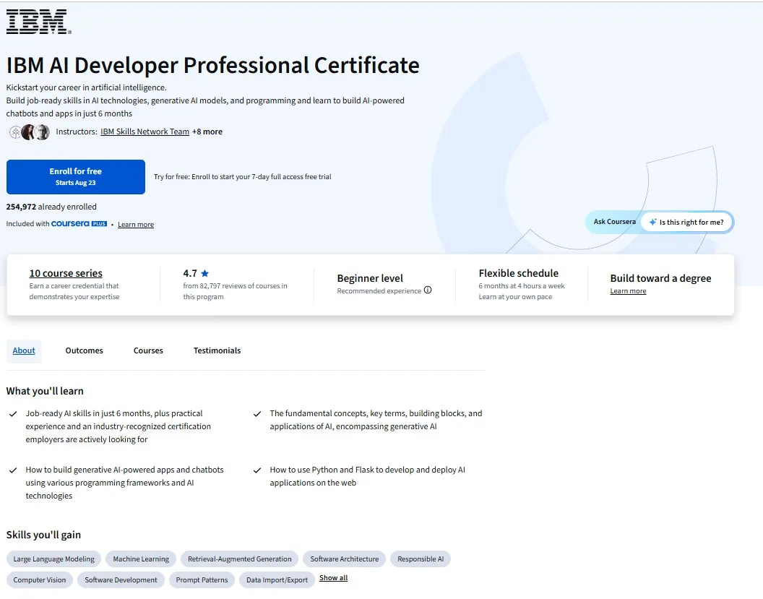Click the instructor avatar photos

29,132
